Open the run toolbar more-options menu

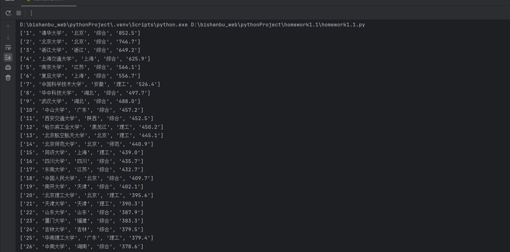click(31, 13)
